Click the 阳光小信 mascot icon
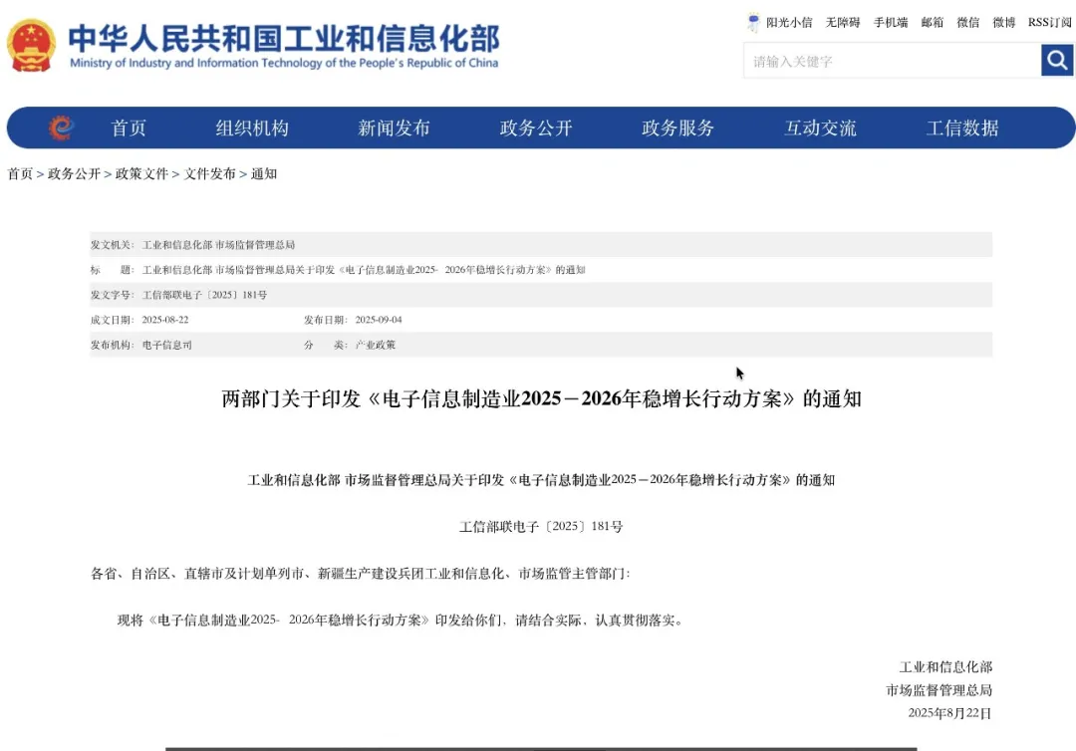Viewport: 1076px width, 751px height. click(753, 22)
